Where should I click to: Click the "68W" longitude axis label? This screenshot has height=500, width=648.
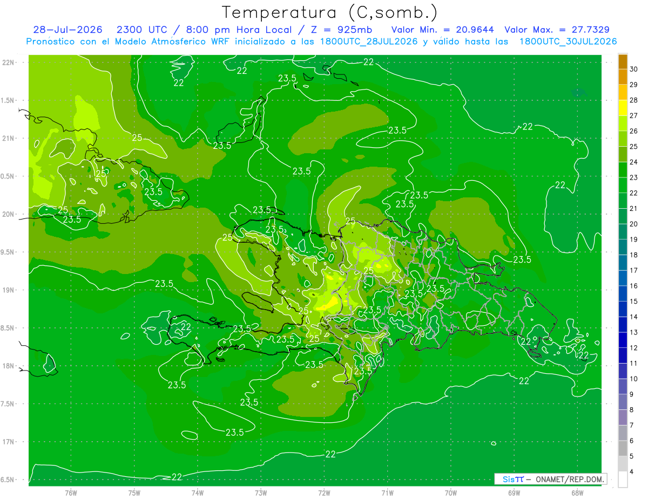click(x=577, y=493)
